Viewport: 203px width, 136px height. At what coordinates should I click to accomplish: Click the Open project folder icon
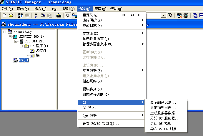coord(11,16)
